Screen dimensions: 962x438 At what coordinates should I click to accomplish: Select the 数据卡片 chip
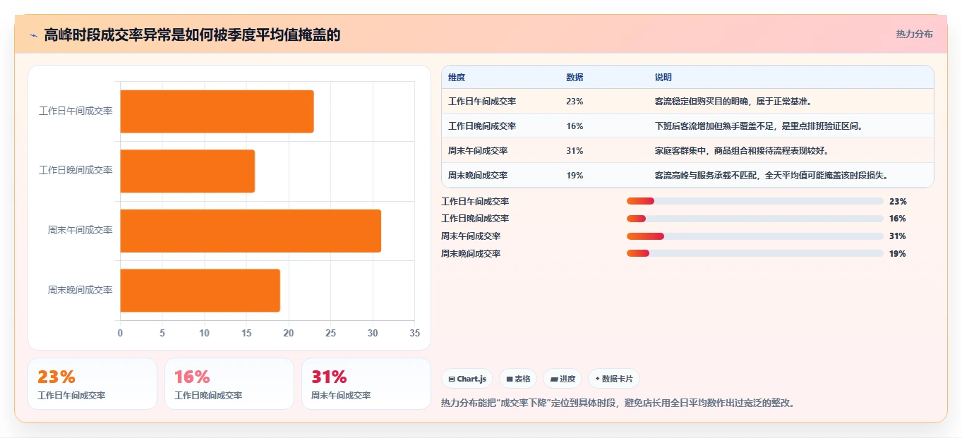click(x=614, y=379)
